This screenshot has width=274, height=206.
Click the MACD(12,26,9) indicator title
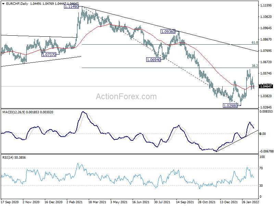pyautogui.click(x=14, y=112)
